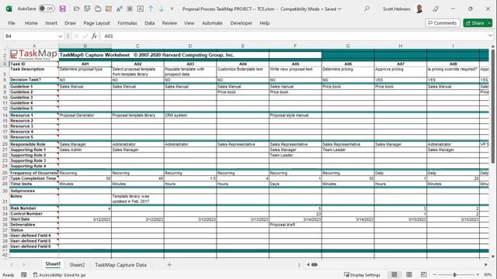Select the Sheet1 tab
This screenshot has height=279, width=497.
(53, 264)
